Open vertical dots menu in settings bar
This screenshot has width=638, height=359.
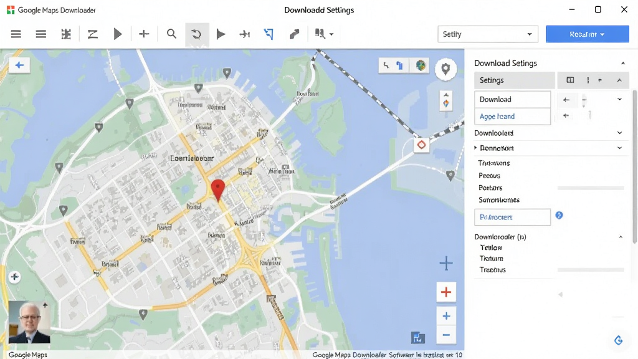pos(588,80)
